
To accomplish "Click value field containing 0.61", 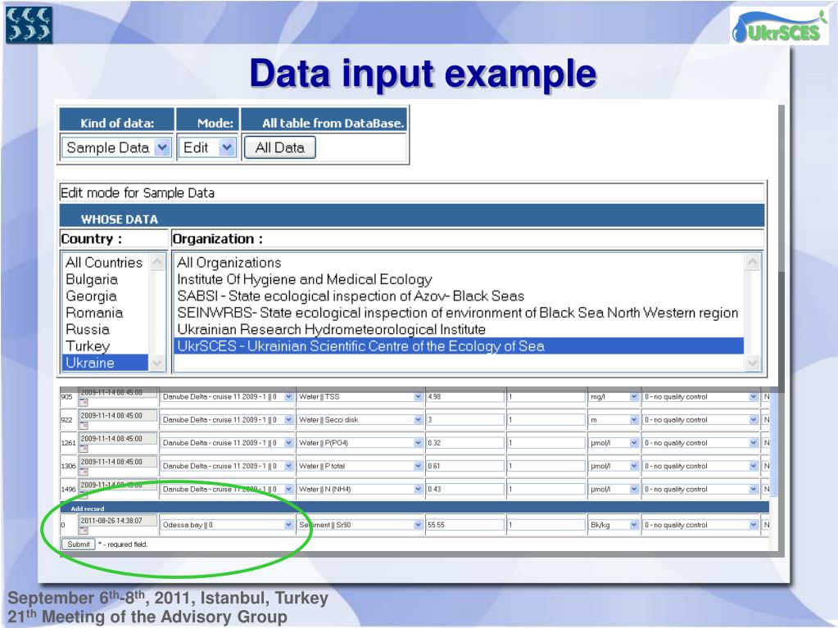I will [465, 466].
